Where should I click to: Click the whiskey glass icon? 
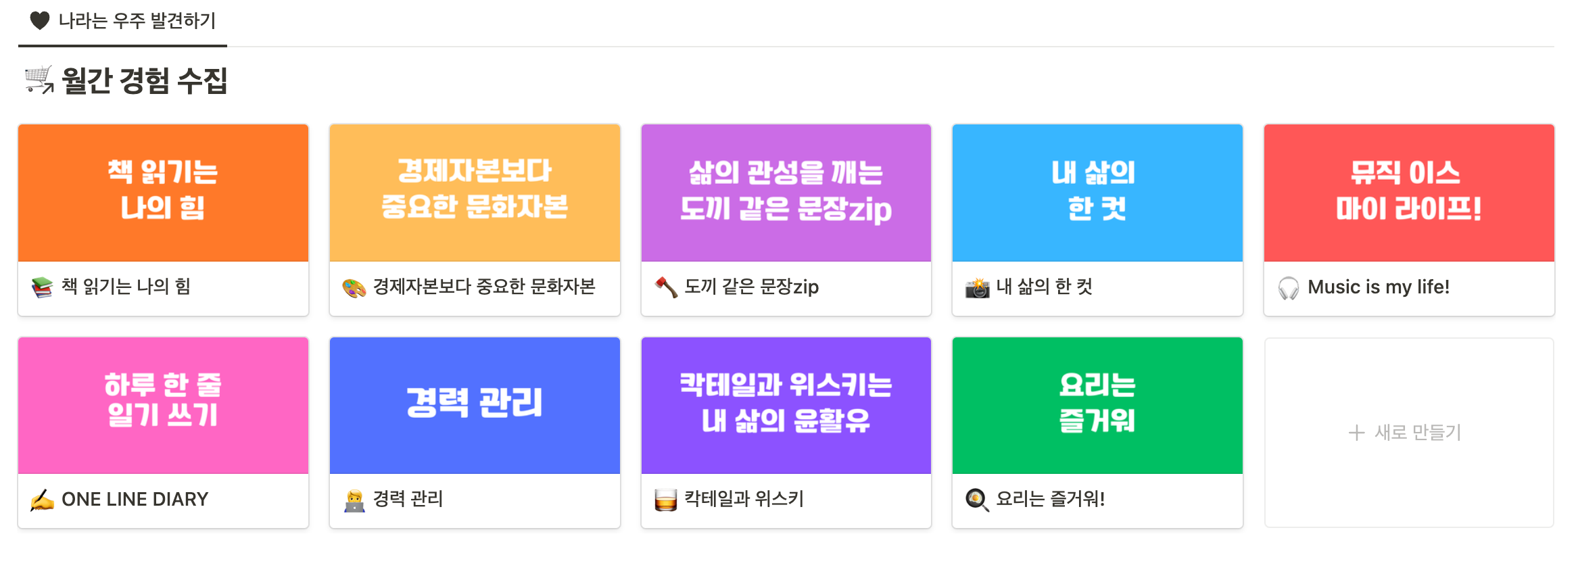pos(665,500)
